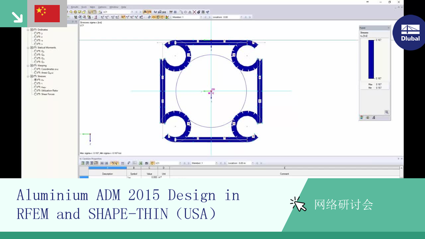Screen dimensions: 425x239
Task: Select Warping Coordinates radio button
Action: [35, 69]
